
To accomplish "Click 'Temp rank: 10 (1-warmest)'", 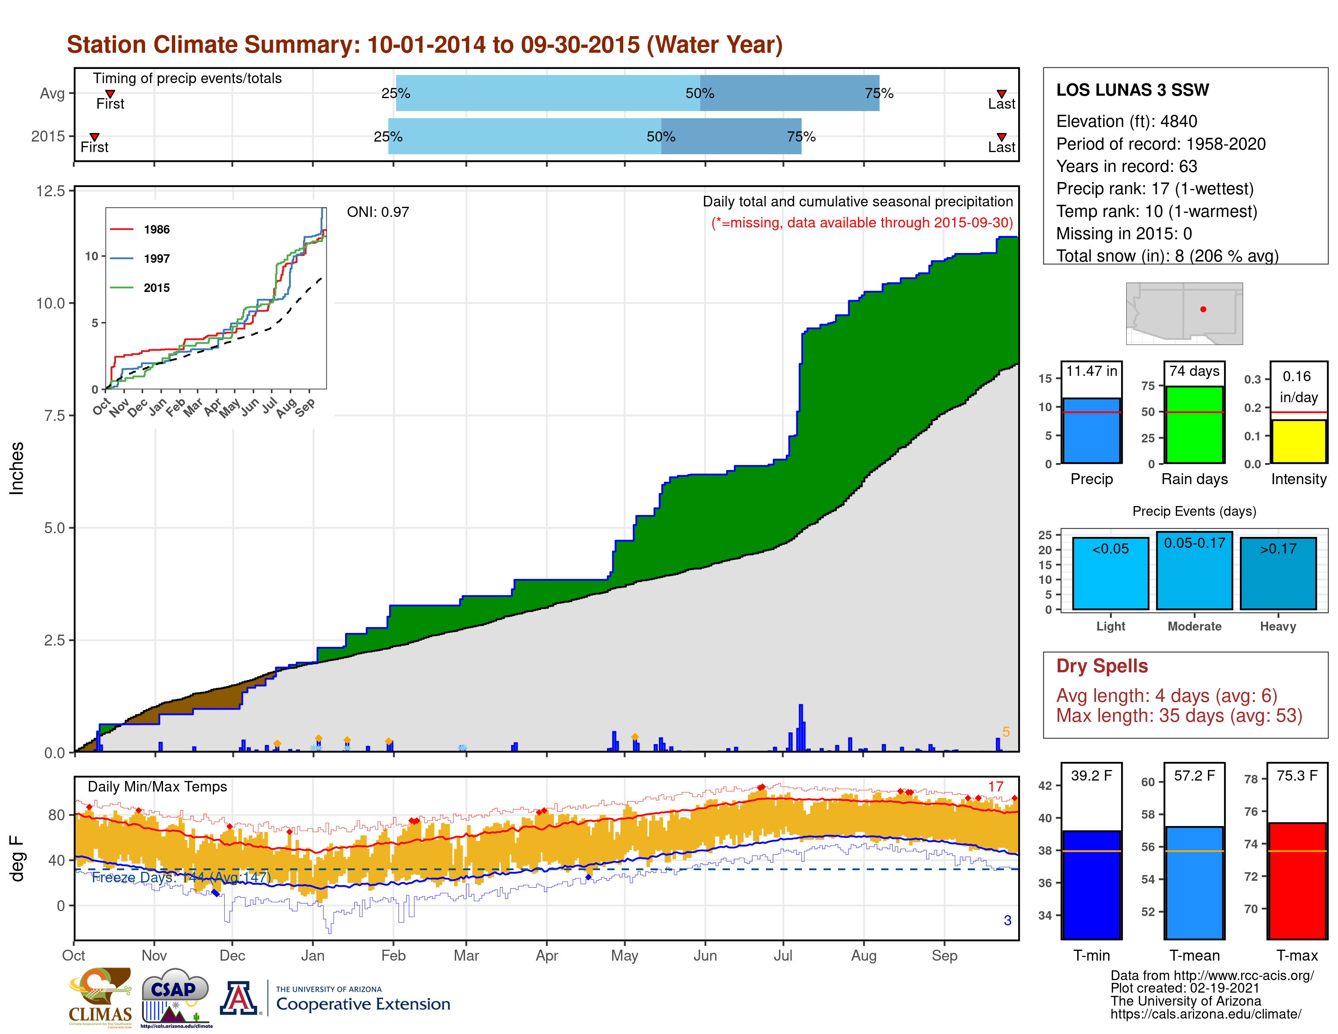I will pyautogui.click(x=1157, y=211).
